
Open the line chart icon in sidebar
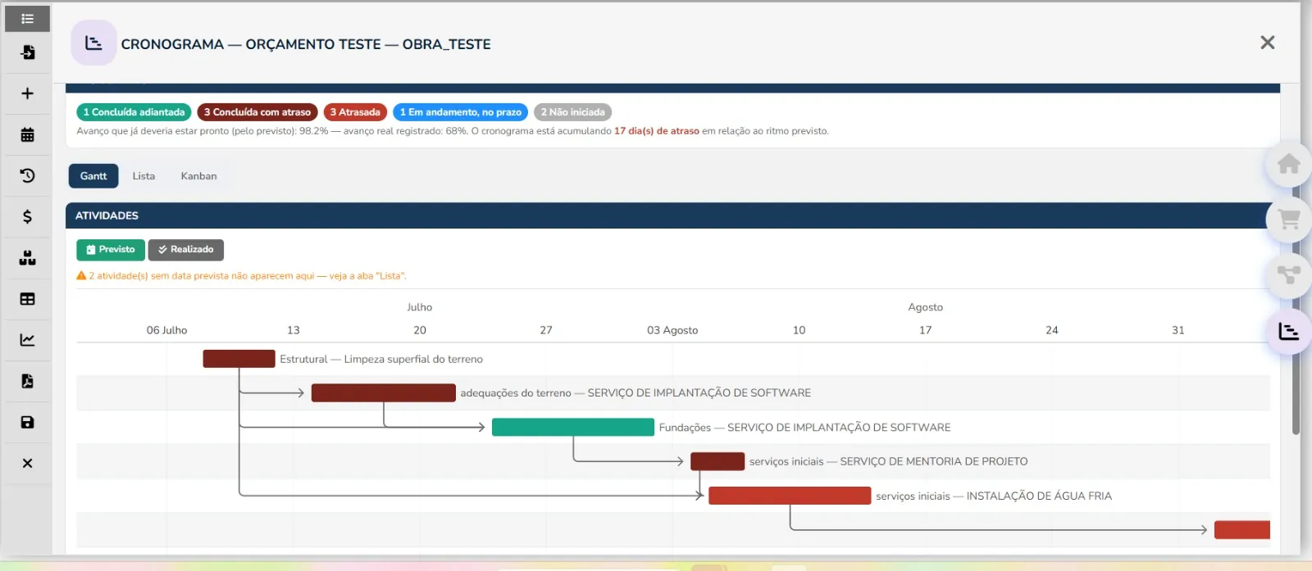click(x=27, y=340)
